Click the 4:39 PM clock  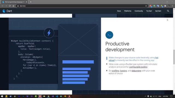click(165, 96)
